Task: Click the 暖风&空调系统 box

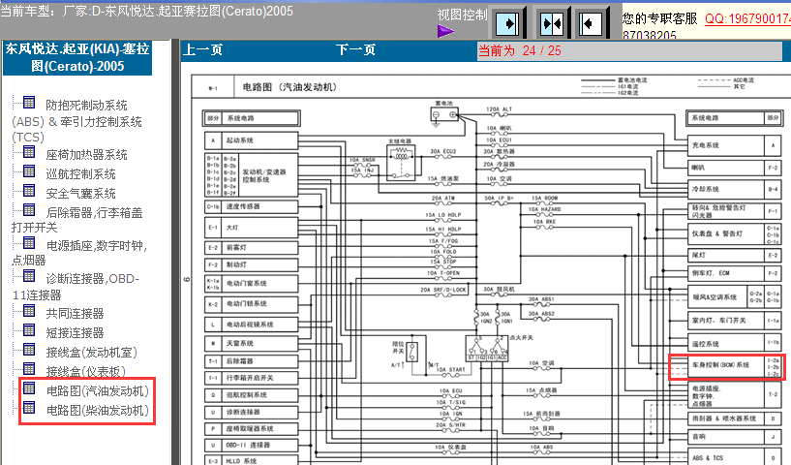Action: 735,296
